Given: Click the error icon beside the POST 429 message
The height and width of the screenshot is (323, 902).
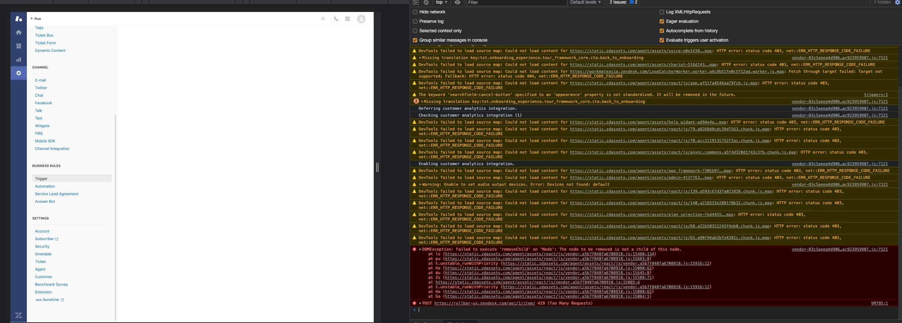Looking at the screenshot, I should [x=414, y=303].
